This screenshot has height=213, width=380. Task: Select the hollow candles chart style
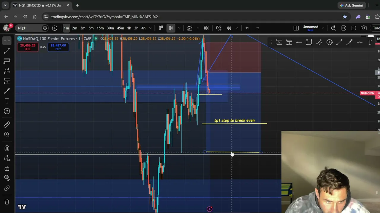161,28
